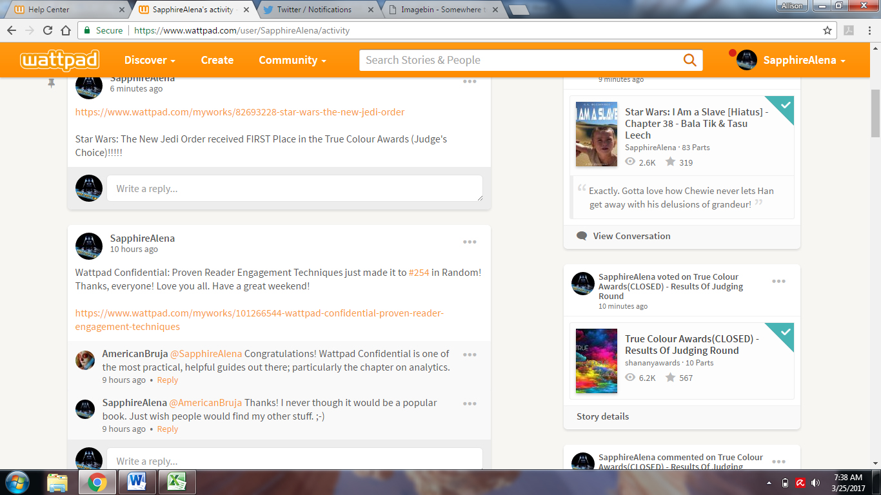Viewport: 881px width, 495px height.
Task: Click the pin icon beside the top post
Action: coord(52,83)
